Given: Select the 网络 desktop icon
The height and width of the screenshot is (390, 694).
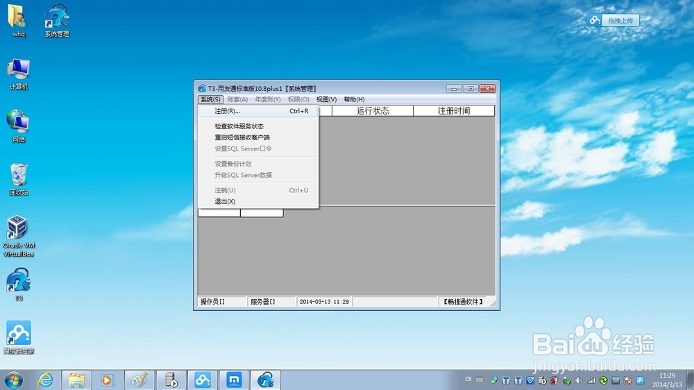Looking at the screenshot, I should (18, 126).
